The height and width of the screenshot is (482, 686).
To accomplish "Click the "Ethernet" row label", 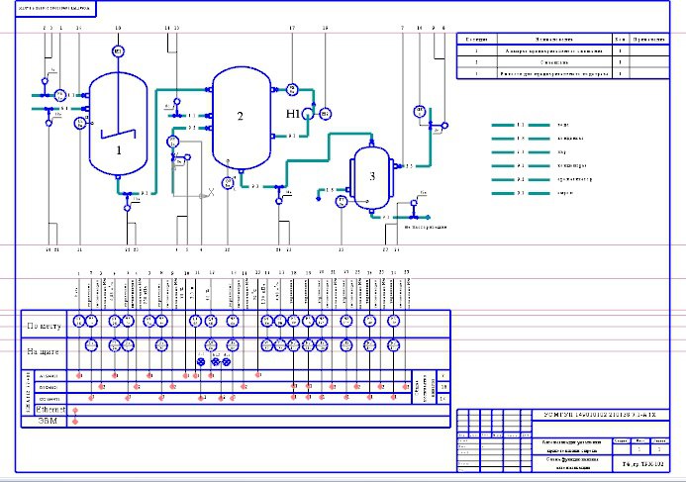I will (50, 410).
